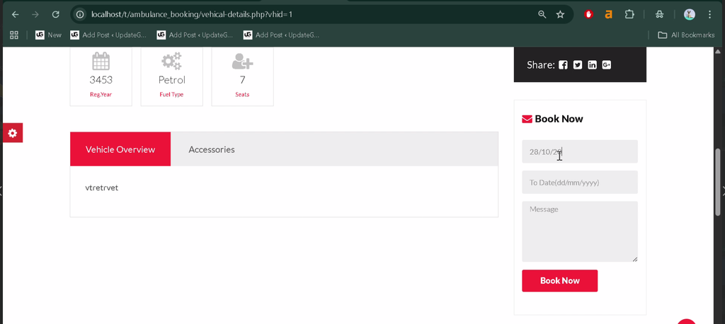The height and width of the screenshot is (324, 725).
Task: Click the calendar Reg.Year icon
Action: (101, 61)
